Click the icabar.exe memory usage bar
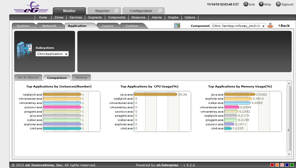296x168 pixels. [238, 103]
